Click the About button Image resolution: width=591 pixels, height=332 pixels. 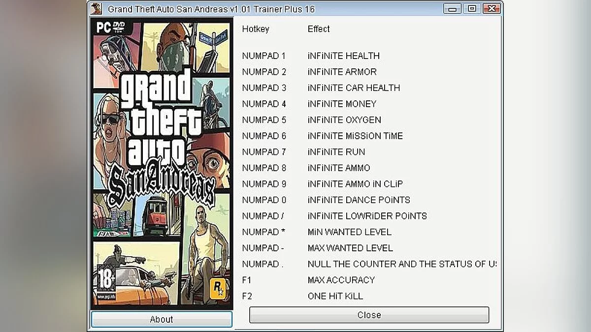[x=162, y=319]
